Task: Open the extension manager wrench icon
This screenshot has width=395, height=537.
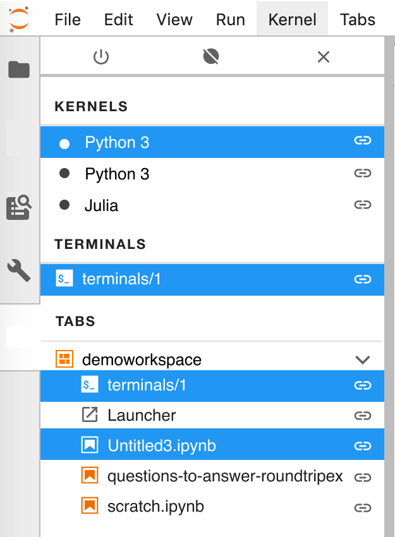Action: (x=19, y=270)
